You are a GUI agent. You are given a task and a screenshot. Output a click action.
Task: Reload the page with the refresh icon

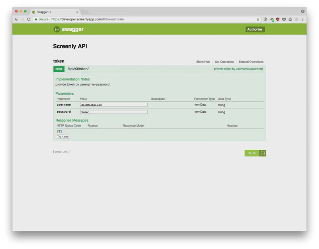click(x=29, y=19)
